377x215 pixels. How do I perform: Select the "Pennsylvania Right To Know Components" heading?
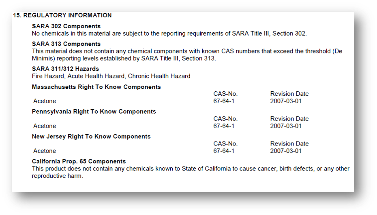click(94, 112)
